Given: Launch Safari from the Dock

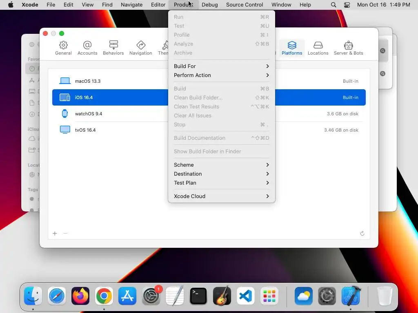Looking at the screenshot, I should (x=57, y=296).
